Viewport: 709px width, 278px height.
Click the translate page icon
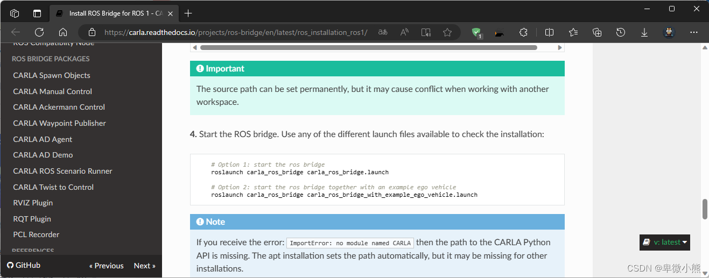tap(383, 32)
